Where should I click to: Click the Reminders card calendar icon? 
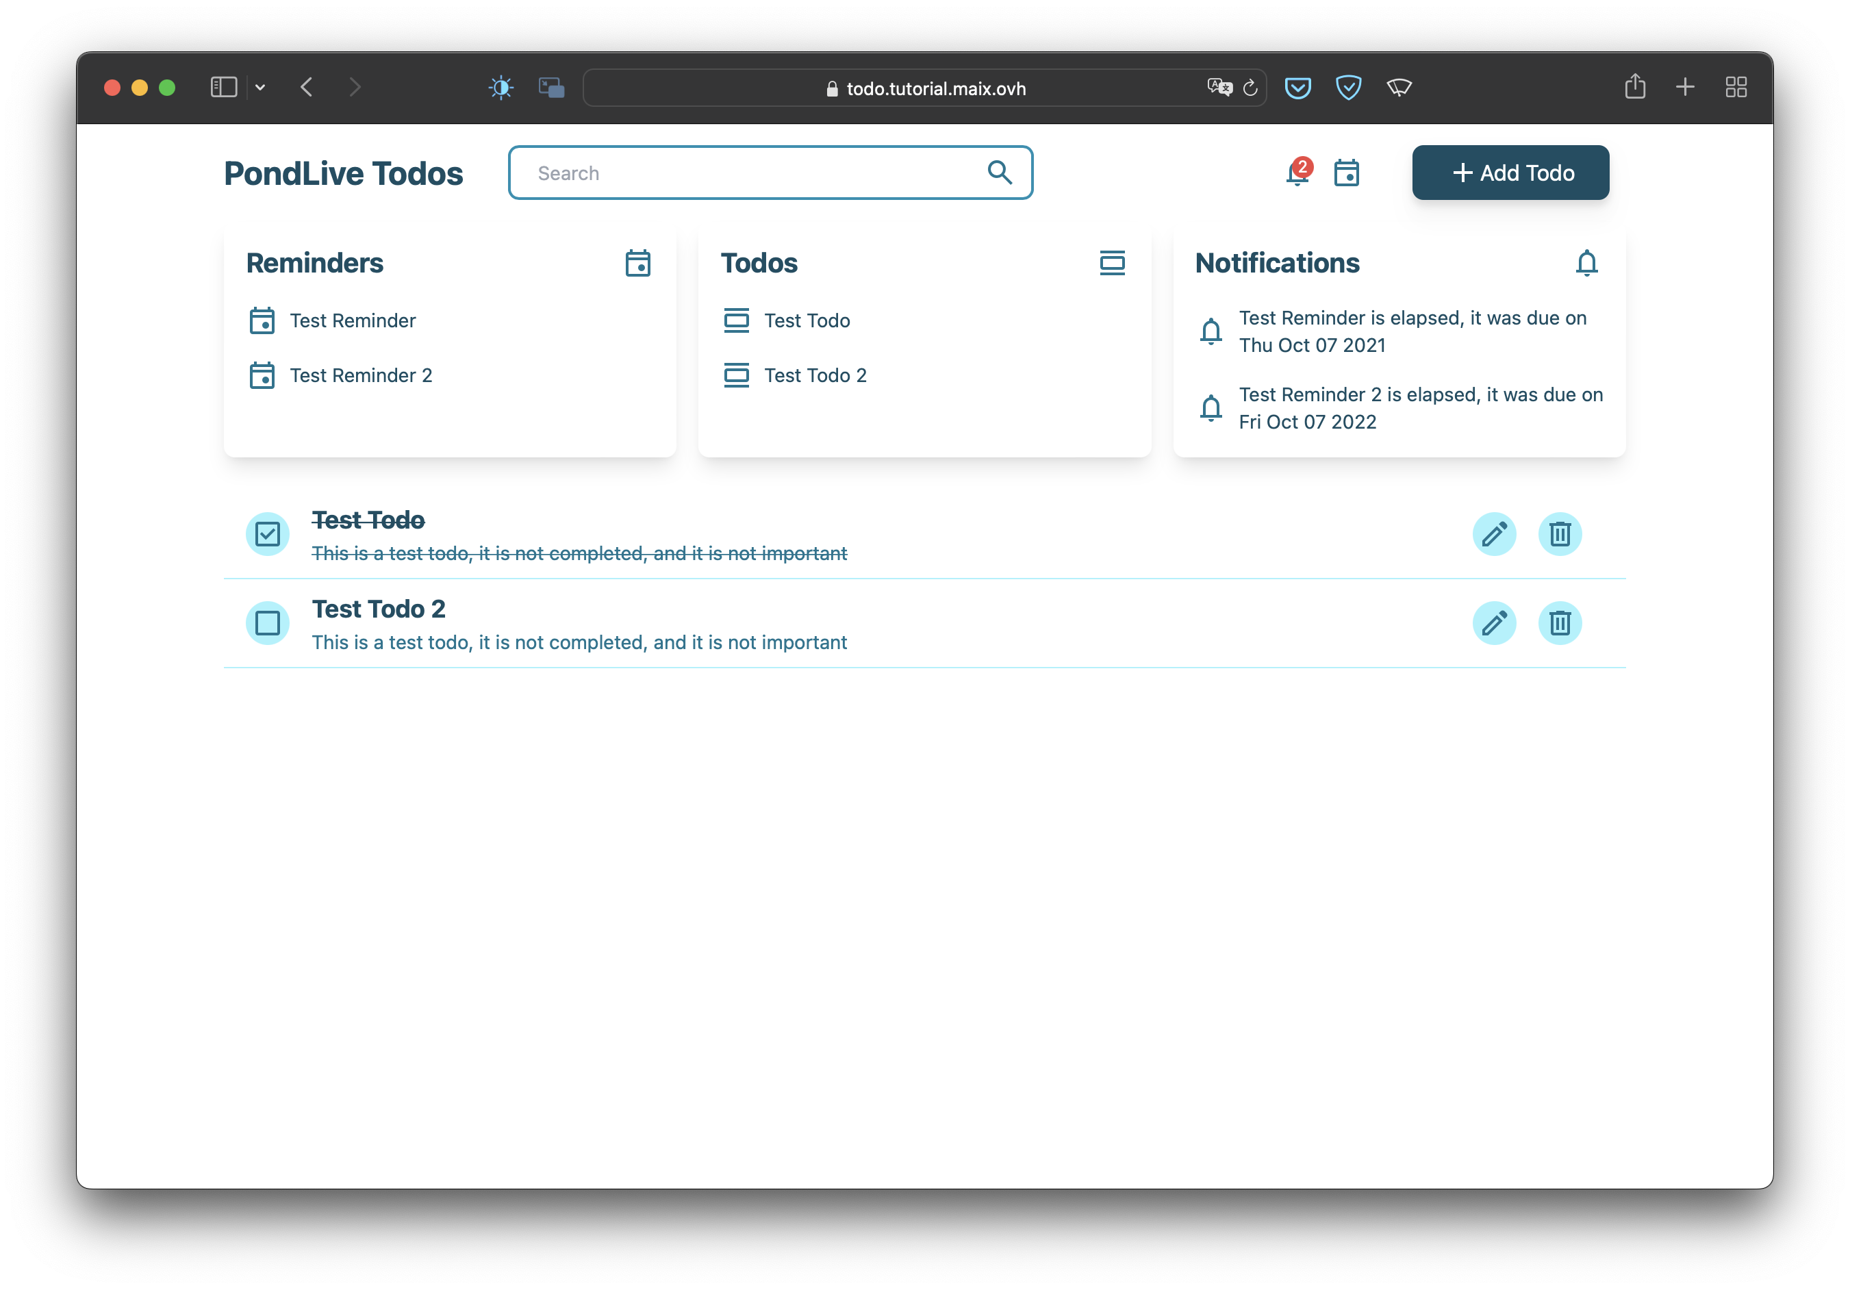pos(637,263)
